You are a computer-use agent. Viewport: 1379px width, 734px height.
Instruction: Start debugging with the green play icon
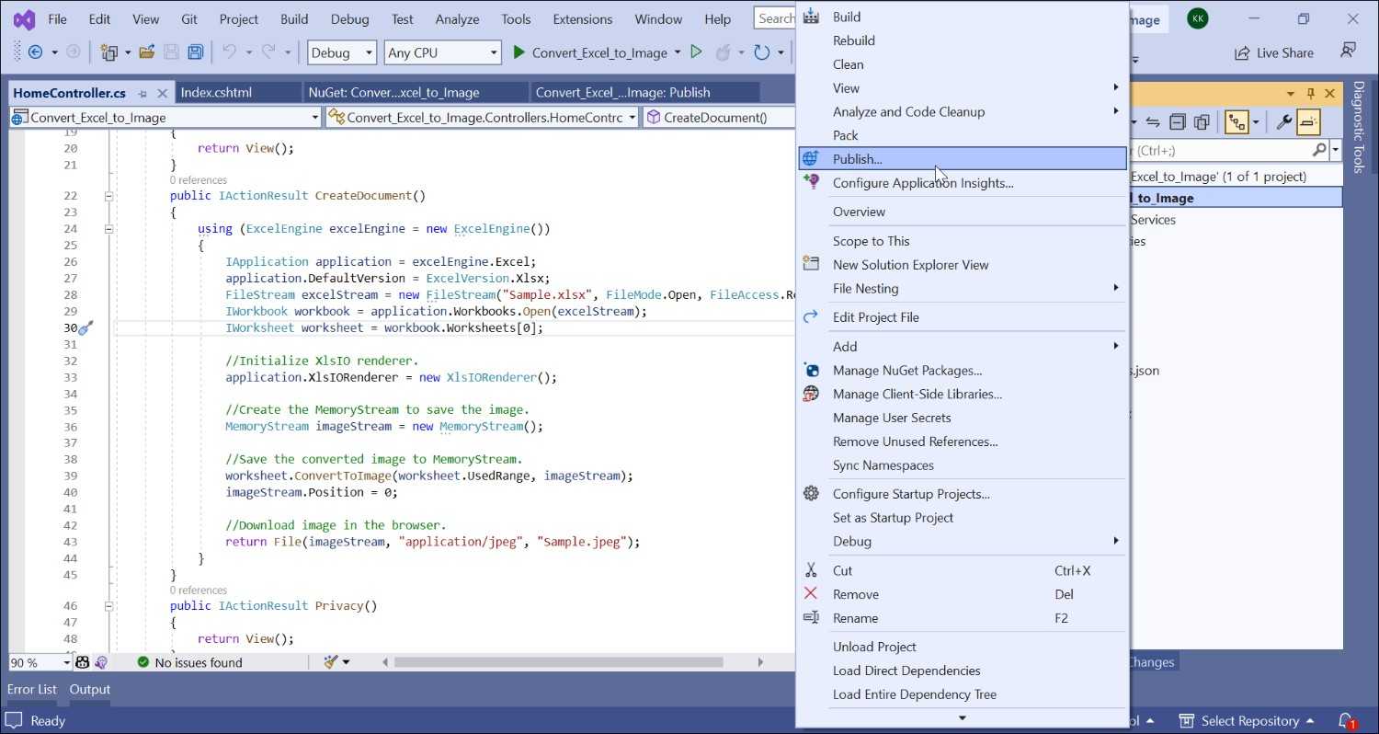[519, 52]
